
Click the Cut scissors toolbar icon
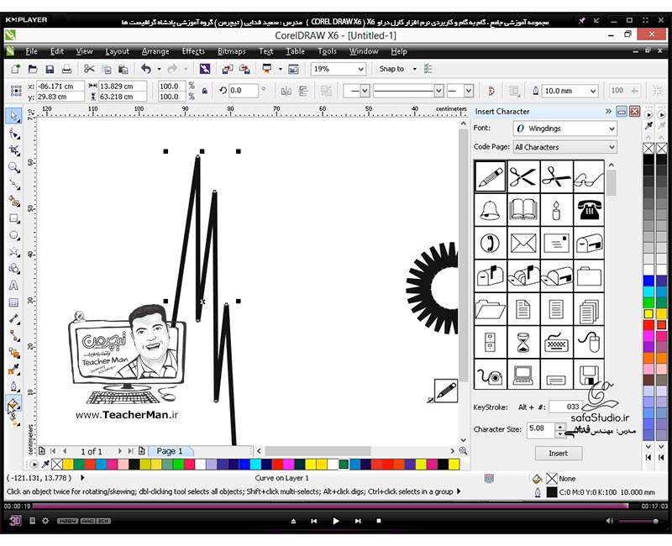coord(89,69)
